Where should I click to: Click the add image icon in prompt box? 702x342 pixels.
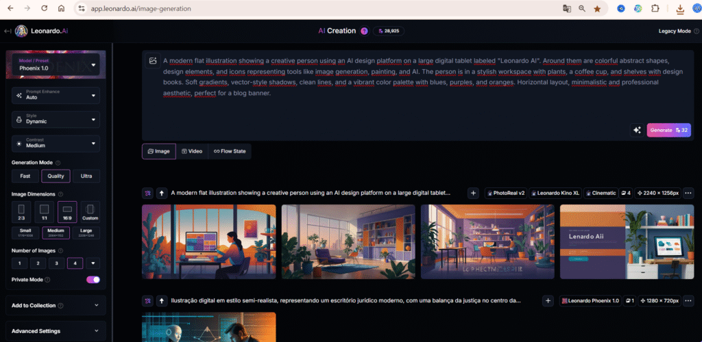(x=152, y=61)
